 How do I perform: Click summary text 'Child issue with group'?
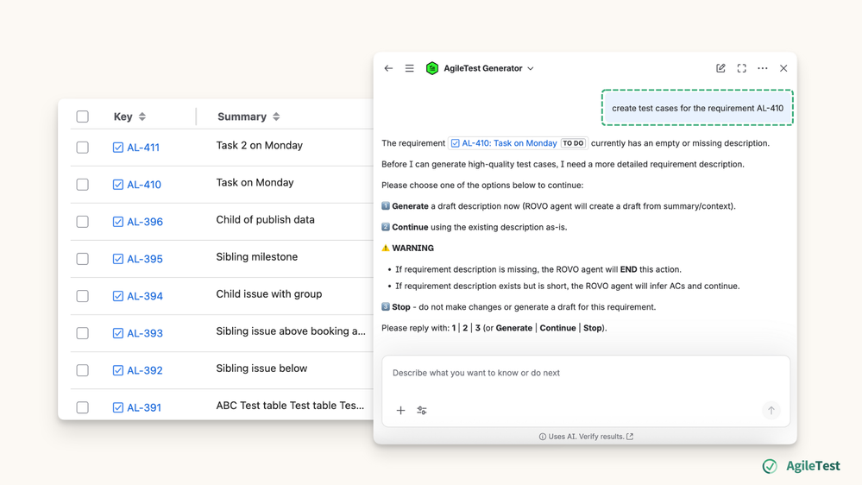pos(269,293)
